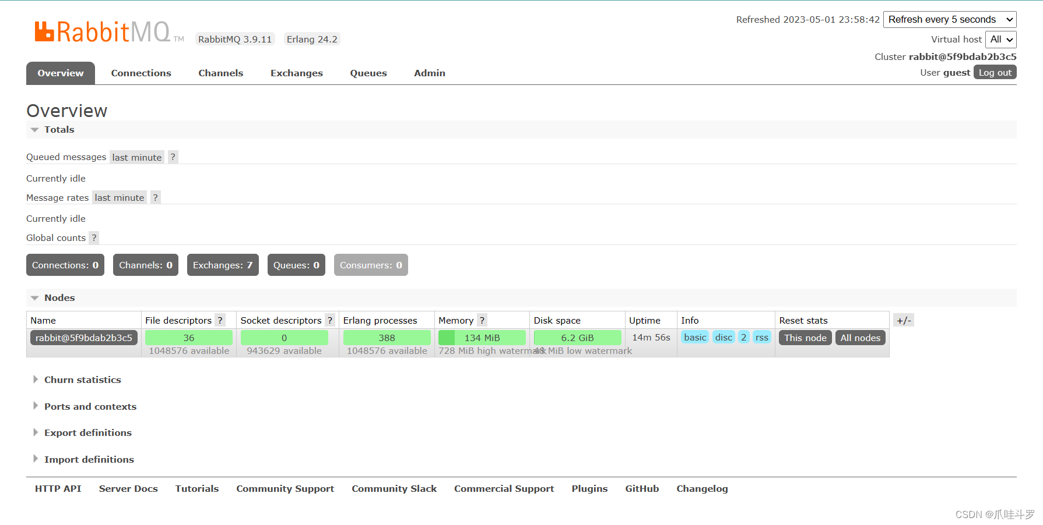Open help for Queued messages

(173, 157)
